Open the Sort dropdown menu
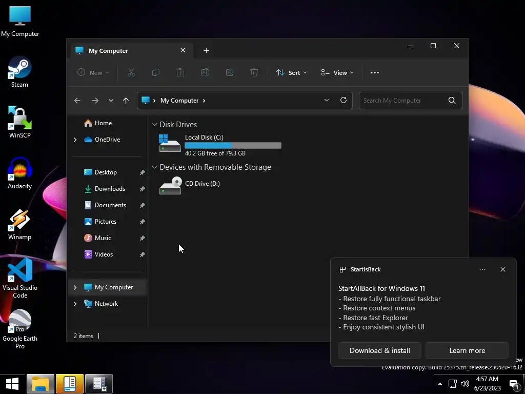Screen dimensions: 525x394 [291, 73]
